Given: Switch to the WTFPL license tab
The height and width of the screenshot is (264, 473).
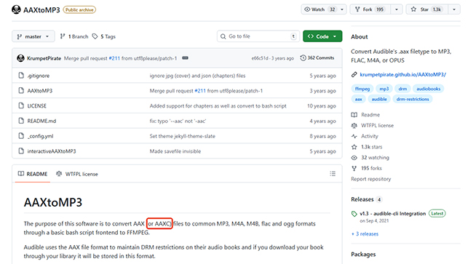Looking at the screenshot, I should [x=77, y=174].
